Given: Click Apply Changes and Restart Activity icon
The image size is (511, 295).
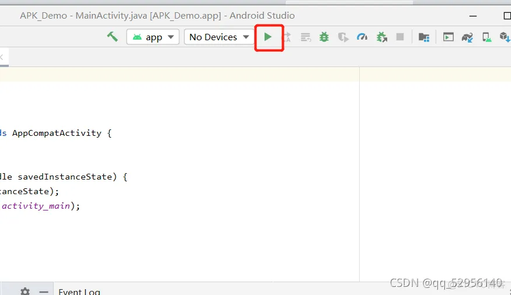Looking at the screenshot, I should tap(287, 37).
